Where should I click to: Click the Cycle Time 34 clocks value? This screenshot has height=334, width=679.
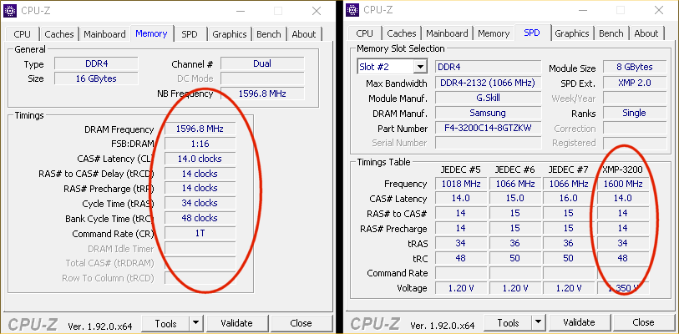(x=200, y=203)
